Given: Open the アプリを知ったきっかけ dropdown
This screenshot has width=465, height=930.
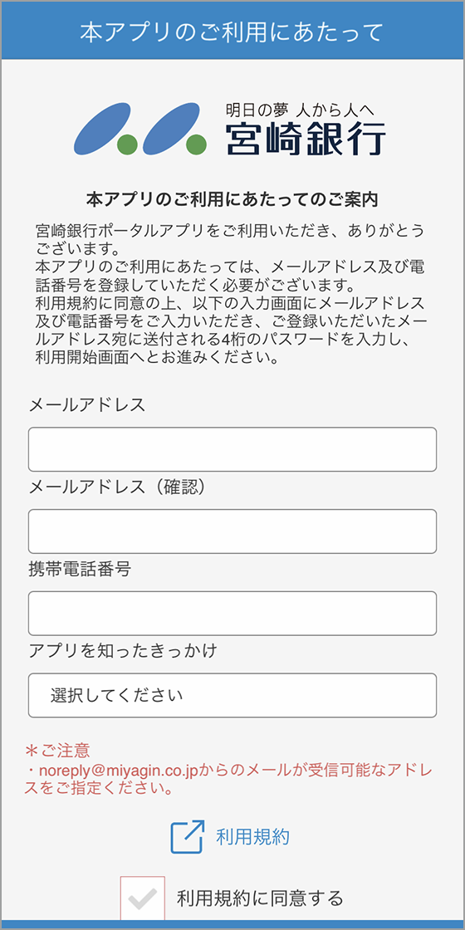Looking at the screenshot, I should [232, 695].
